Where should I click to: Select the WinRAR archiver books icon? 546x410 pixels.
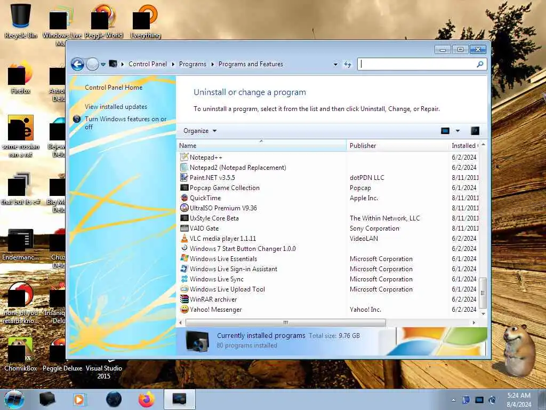[x=184, y=299]
